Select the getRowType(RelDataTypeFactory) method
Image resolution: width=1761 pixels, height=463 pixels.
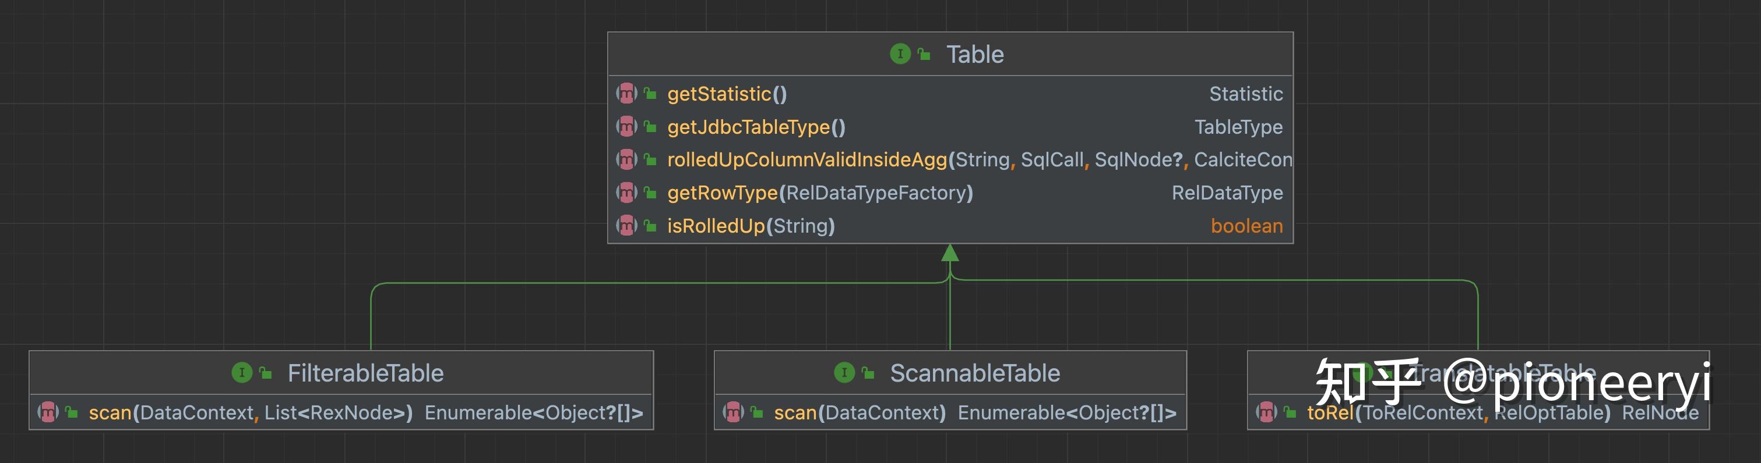pyautogui.click(x=820, y=193)
